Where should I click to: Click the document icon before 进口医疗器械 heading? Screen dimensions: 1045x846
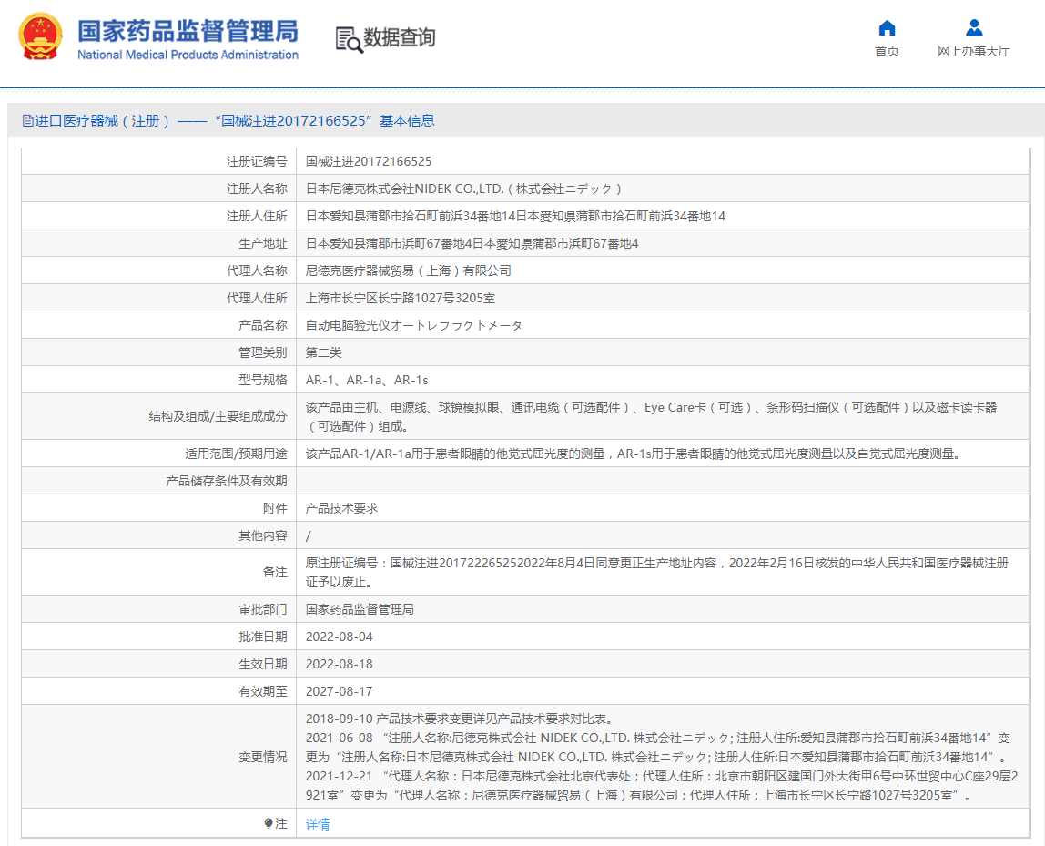pos(28,121)
